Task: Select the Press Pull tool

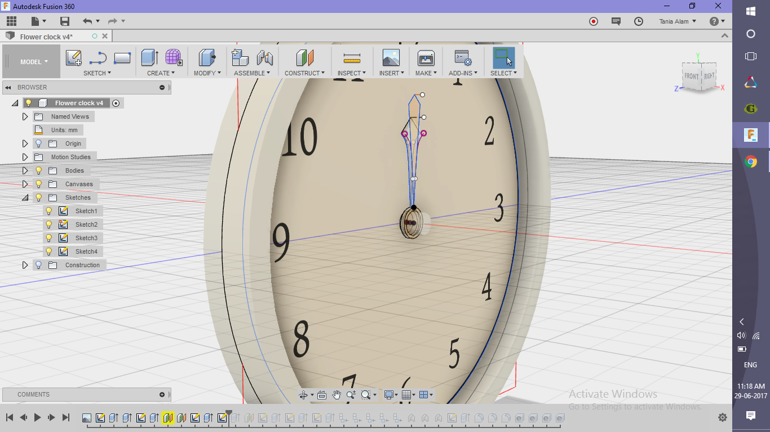Action: tap(207, 57)
